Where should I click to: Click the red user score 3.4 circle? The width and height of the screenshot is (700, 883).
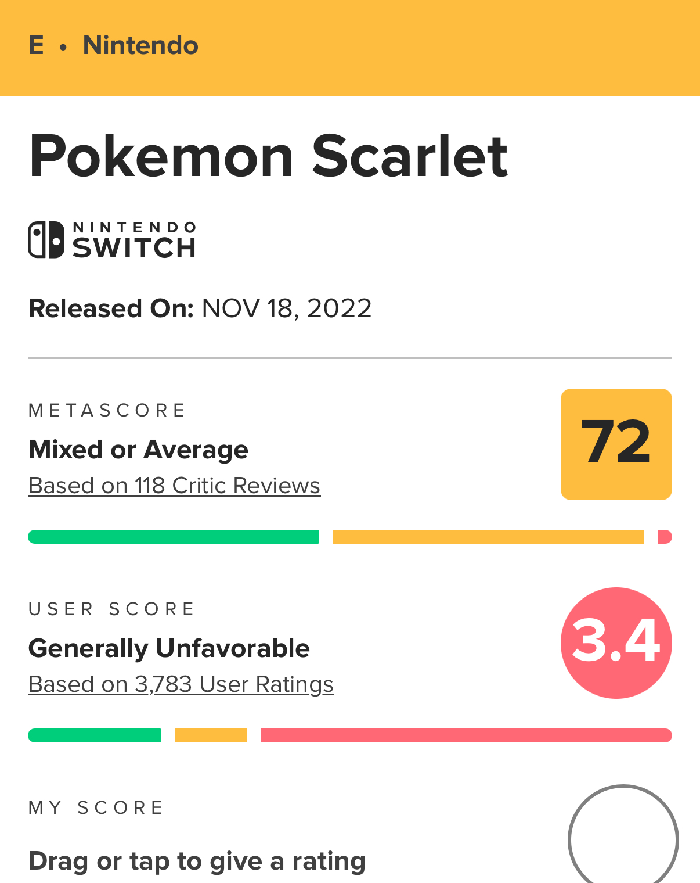[616, 642]
